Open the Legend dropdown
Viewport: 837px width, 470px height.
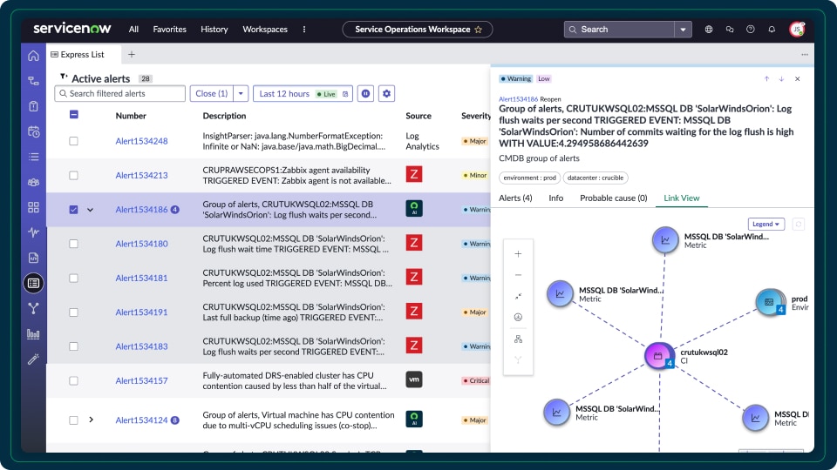click(x=766, y=225)
